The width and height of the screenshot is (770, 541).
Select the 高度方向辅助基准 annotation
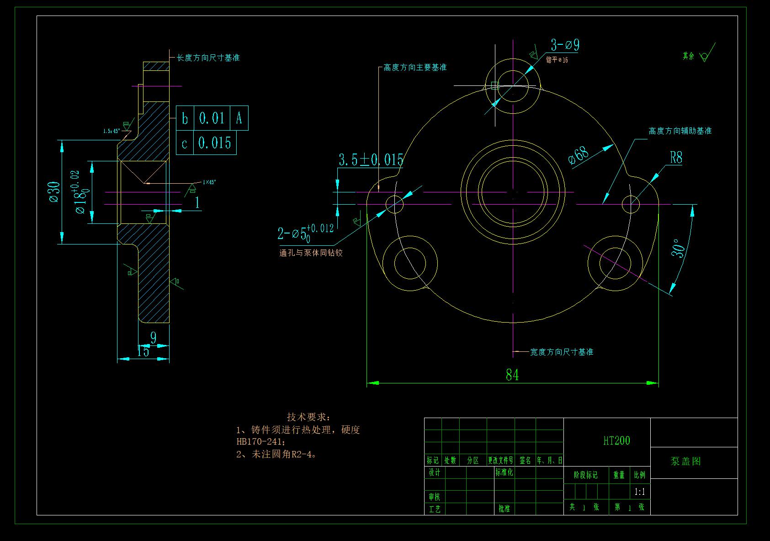click(x=680, y=131)
